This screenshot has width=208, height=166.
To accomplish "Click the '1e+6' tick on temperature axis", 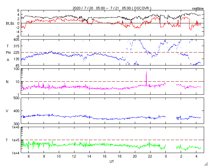I will pos(16,127).
